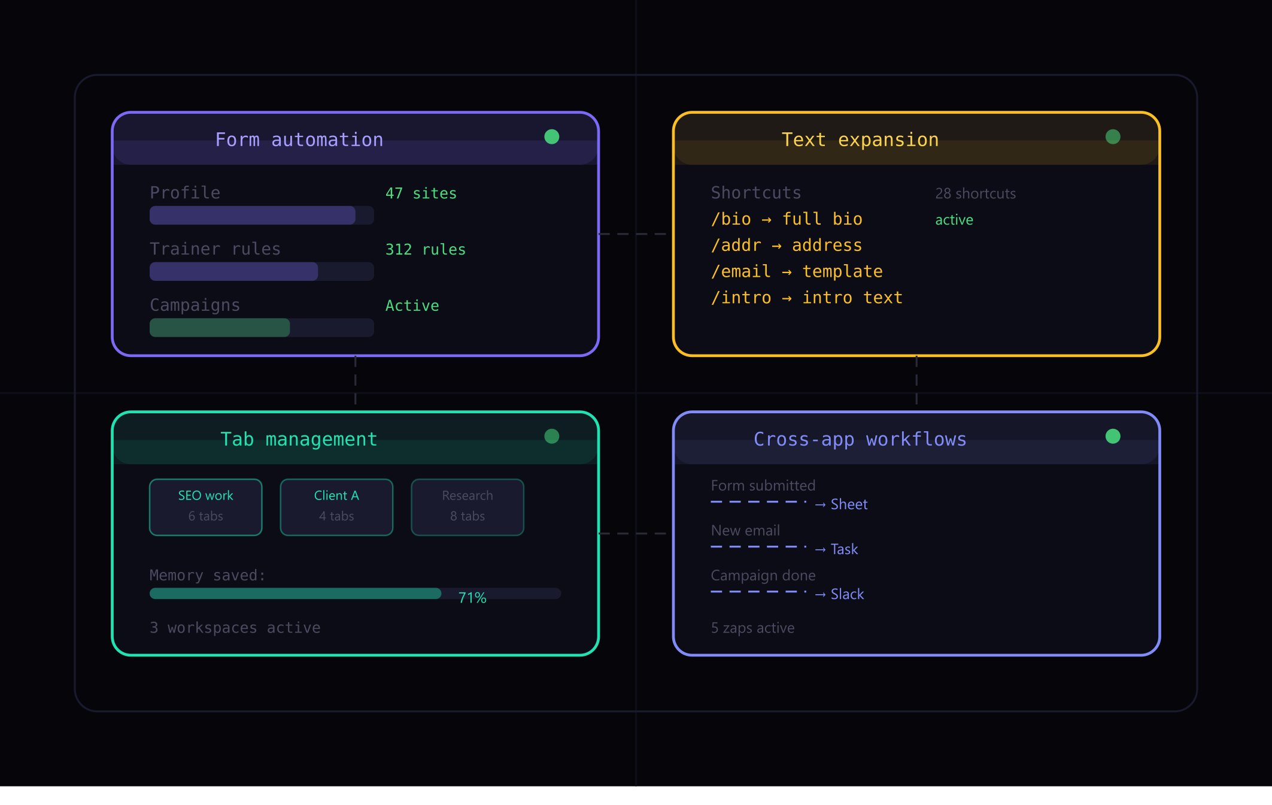Toggle the 28 shortcuts active status
The height and width of the screenshot is (805, 1272).
point(953,219)
